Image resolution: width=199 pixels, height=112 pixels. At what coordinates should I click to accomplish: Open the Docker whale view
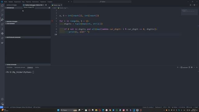coord(2,43)
